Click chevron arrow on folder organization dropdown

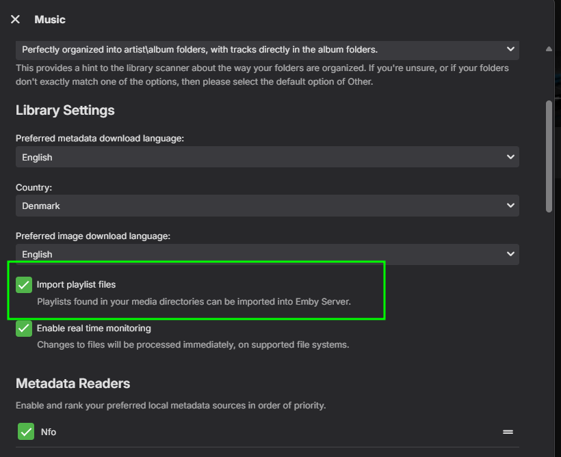pyautogui.click(x=510, y=49)
